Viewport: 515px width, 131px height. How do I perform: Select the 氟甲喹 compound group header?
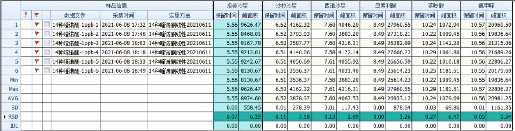tap(486, 5)
